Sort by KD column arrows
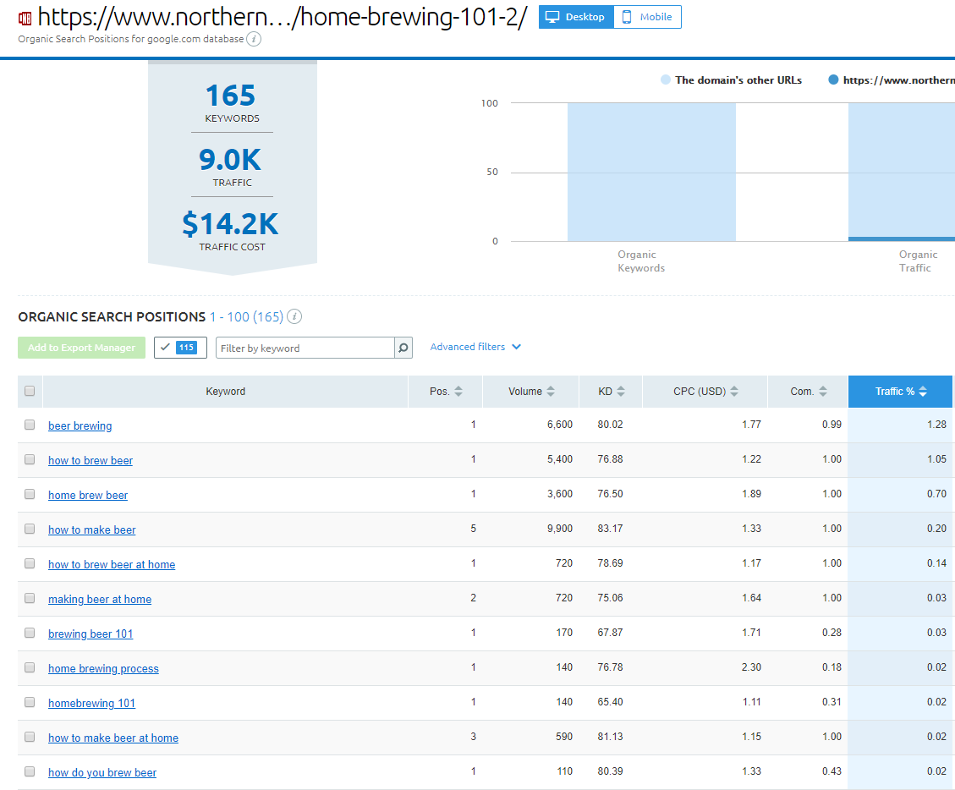 click(621, 392)
